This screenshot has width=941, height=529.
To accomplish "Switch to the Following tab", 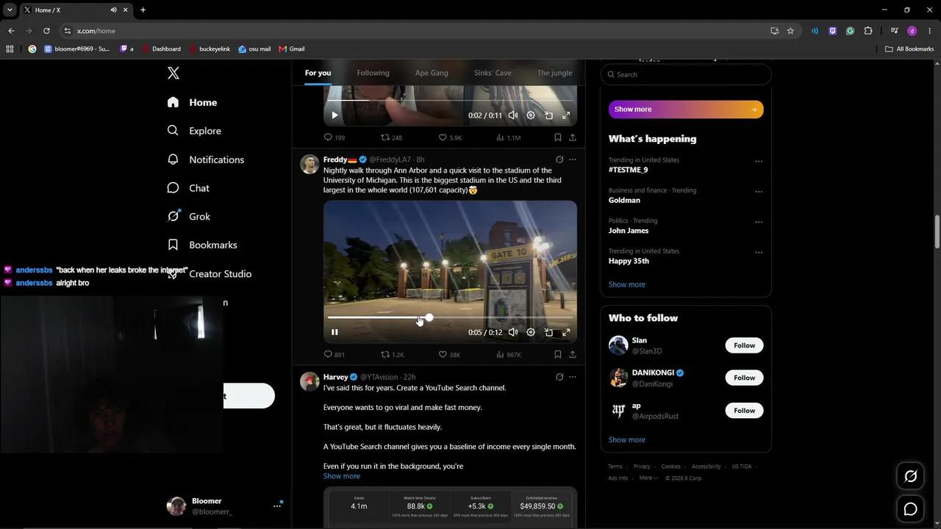I will pyautogui.click(x=373, y=73).
